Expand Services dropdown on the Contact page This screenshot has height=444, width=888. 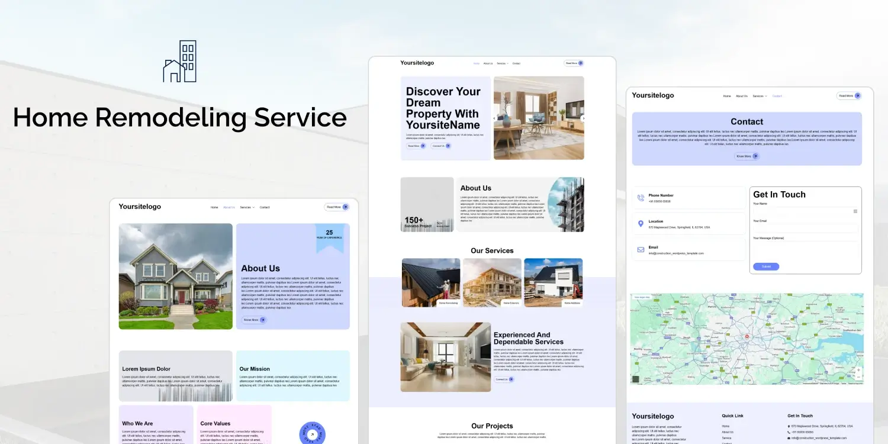[760, 96]
